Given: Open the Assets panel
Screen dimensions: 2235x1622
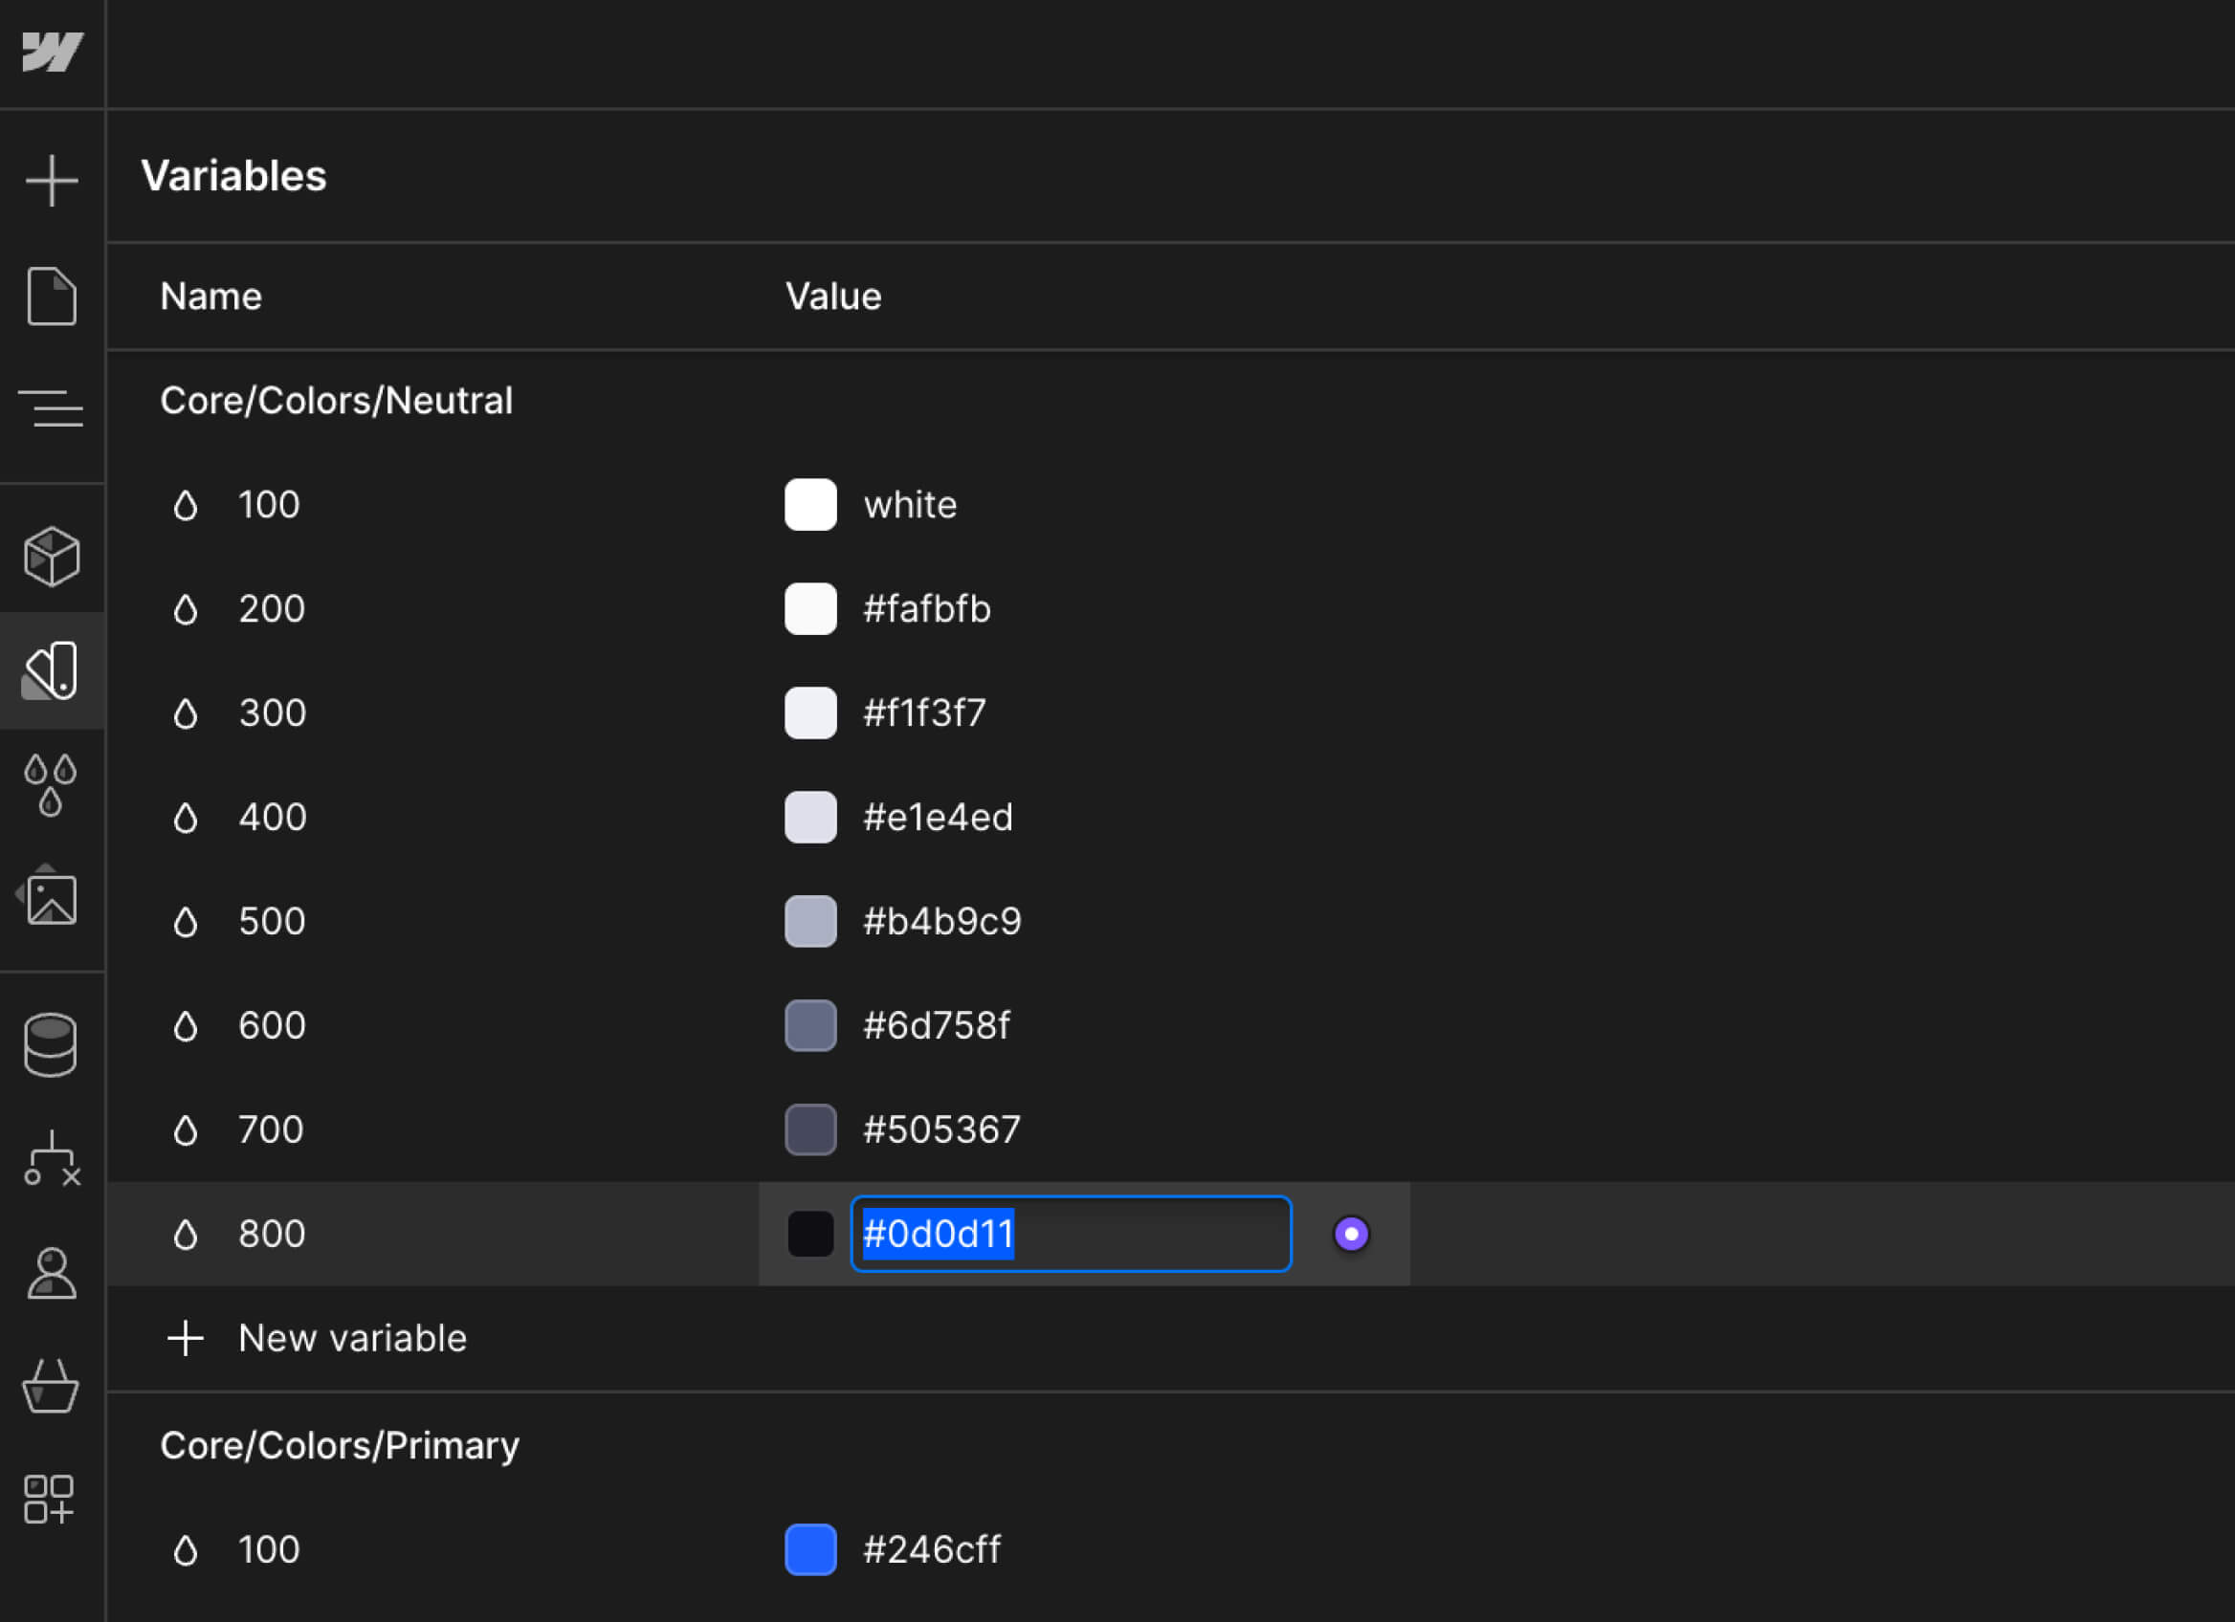Looking at the screenshot, I should click(52, 897).
